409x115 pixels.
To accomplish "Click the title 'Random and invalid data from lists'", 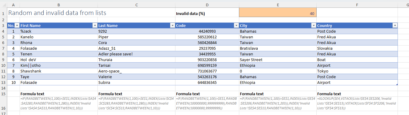I will pyautogui.click(x=57, y=13).
